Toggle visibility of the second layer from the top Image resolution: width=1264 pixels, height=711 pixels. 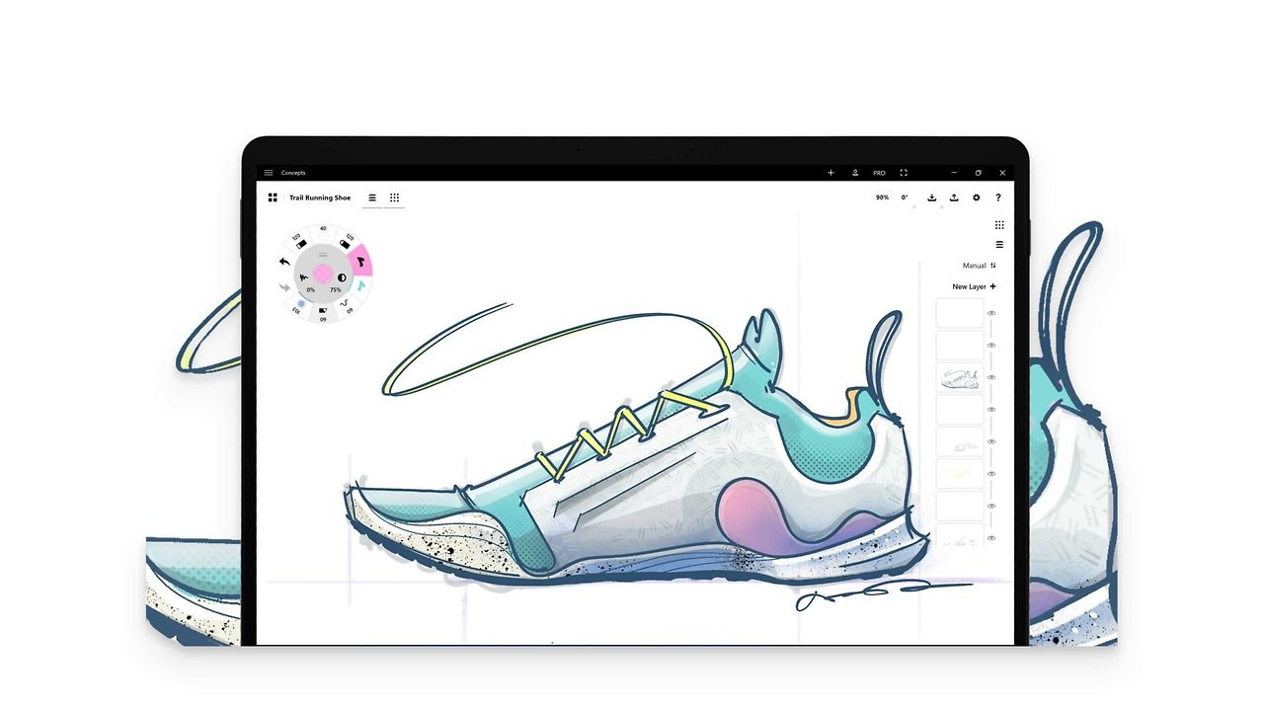tap(991, 346)
